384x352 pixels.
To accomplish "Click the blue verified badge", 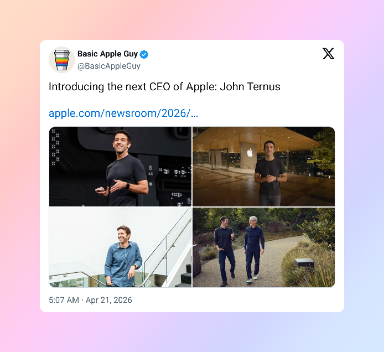I will [x=144, y=55].
